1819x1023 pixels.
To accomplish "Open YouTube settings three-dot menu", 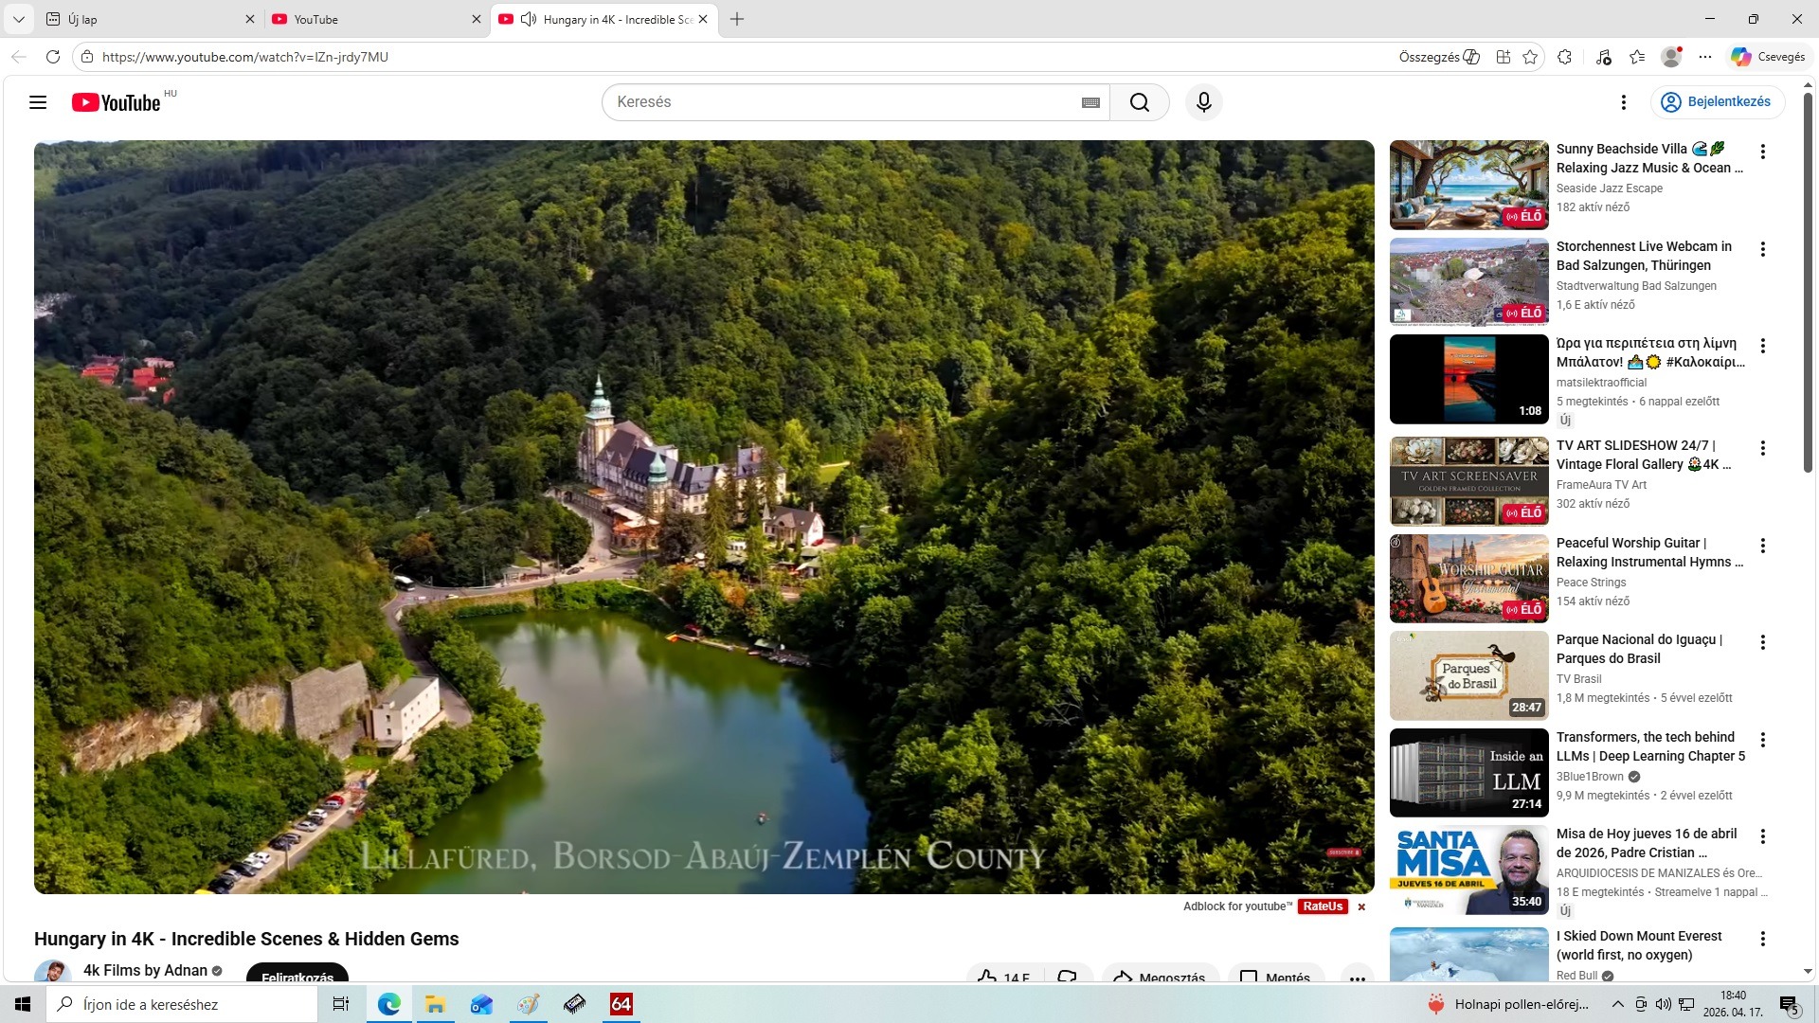I will (1623, 102).
